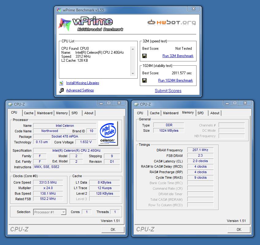Click the Bus Speed value 138.1 MHz
This screenshot has width=260, height=245.
click(48, 193)
